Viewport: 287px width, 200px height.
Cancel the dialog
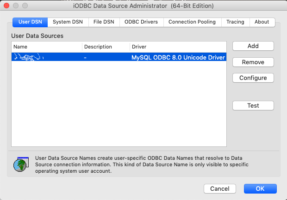pos(219,188)
